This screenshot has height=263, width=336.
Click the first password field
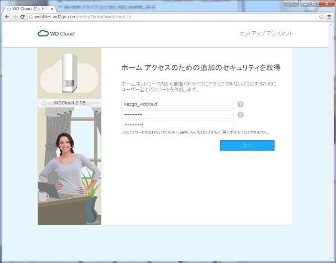(177, 115)
